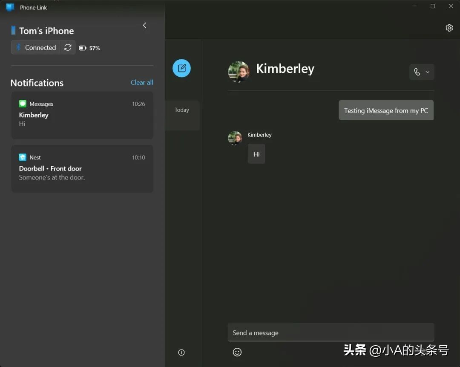Compose a new message
The width and height of the screenshot is (460, 367).
coord(181,68)
